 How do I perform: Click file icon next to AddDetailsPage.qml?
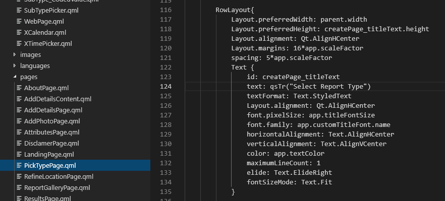[x=19, y=110]
